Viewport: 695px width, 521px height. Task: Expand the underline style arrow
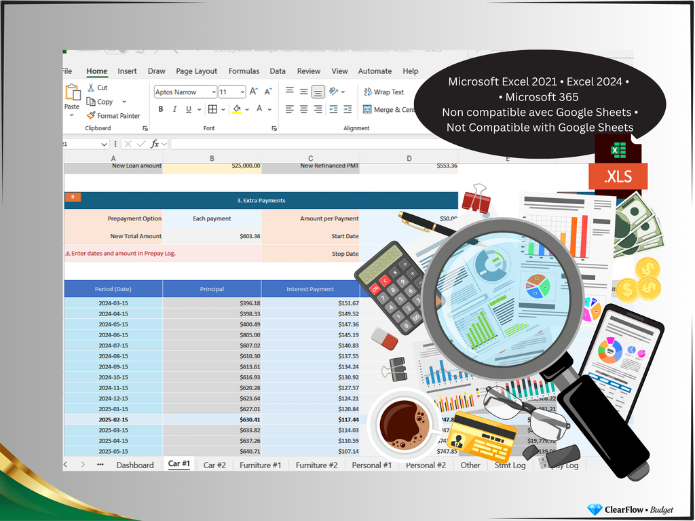[199, 109]
